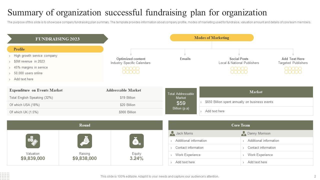This screenshot has height=180, width=320.
Task: Click the $900 Billion table cell
Action: (127, 112)
